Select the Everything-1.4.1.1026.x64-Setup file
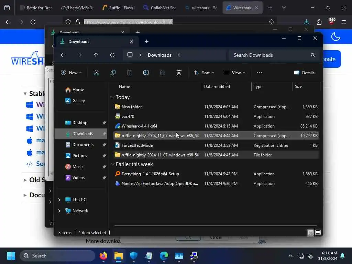 216,174
